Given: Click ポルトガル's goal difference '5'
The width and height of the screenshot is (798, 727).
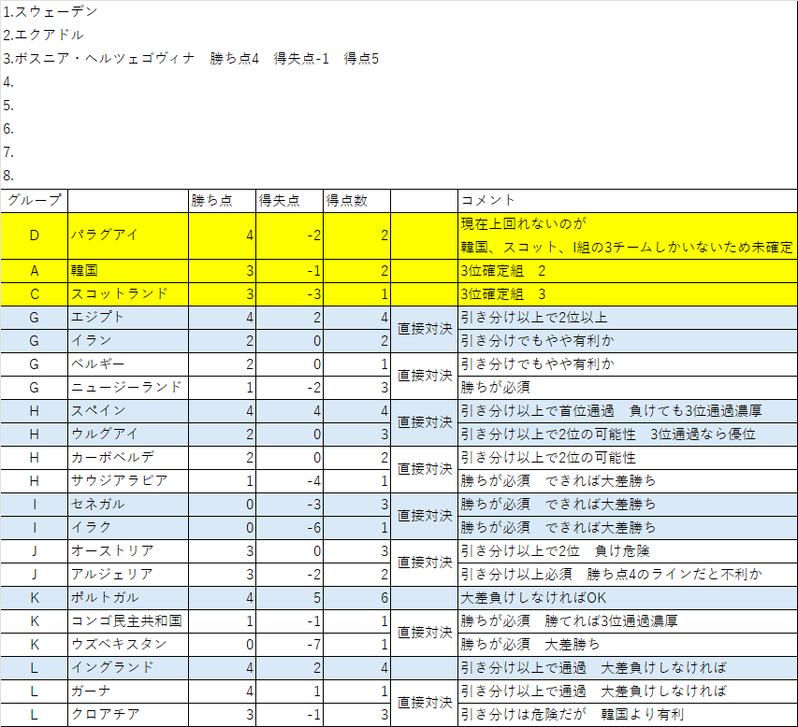Looking at the screenshot, I should (289, 598).
